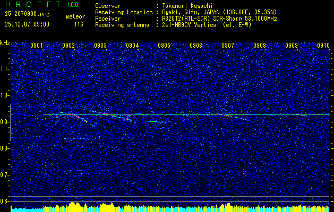Click the 0.6 kHz axis label
334x212 pixels.
click(5, 201)
